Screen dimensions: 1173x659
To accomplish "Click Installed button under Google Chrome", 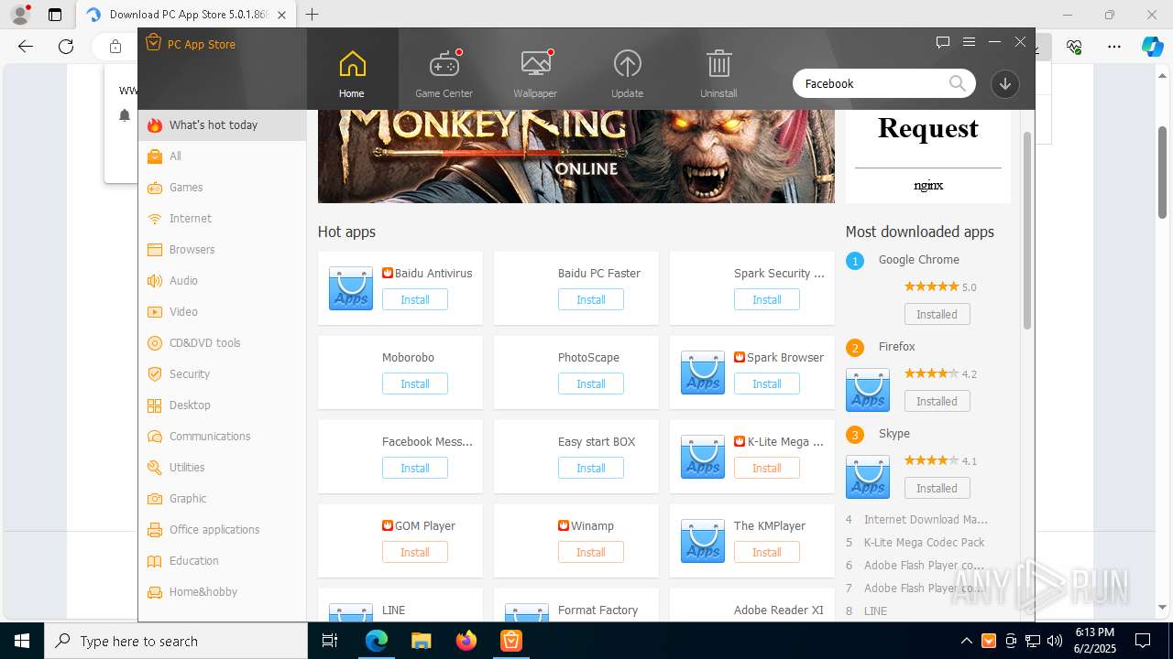I will 937,314.
